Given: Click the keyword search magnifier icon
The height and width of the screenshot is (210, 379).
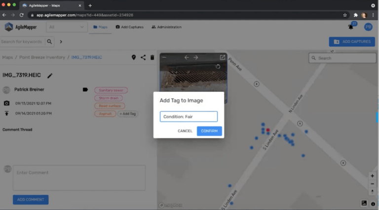Looking at the screenshot, I should click(49, 41).
